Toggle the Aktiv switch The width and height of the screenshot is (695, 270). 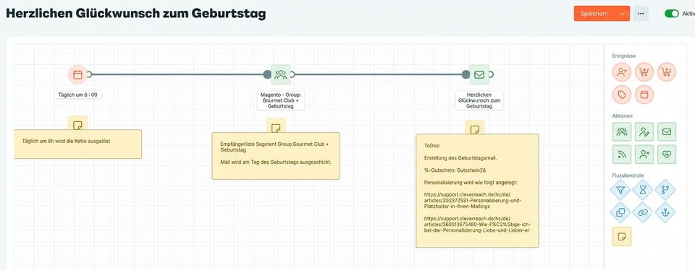click(672, 14)
